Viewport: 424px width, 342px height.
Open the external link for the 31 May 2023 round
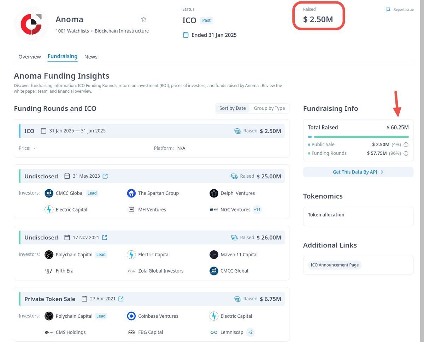[x=105, y=176]
